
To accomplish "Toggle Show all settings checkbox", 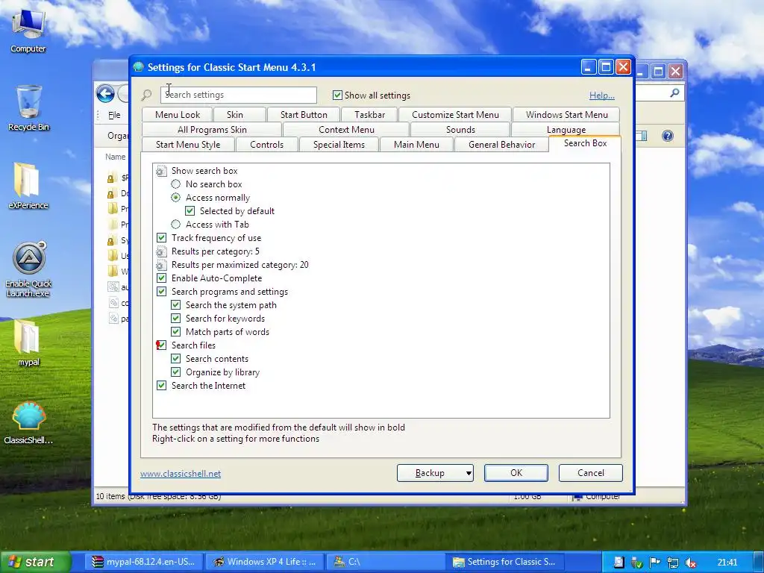I will (x=337, y=95).
